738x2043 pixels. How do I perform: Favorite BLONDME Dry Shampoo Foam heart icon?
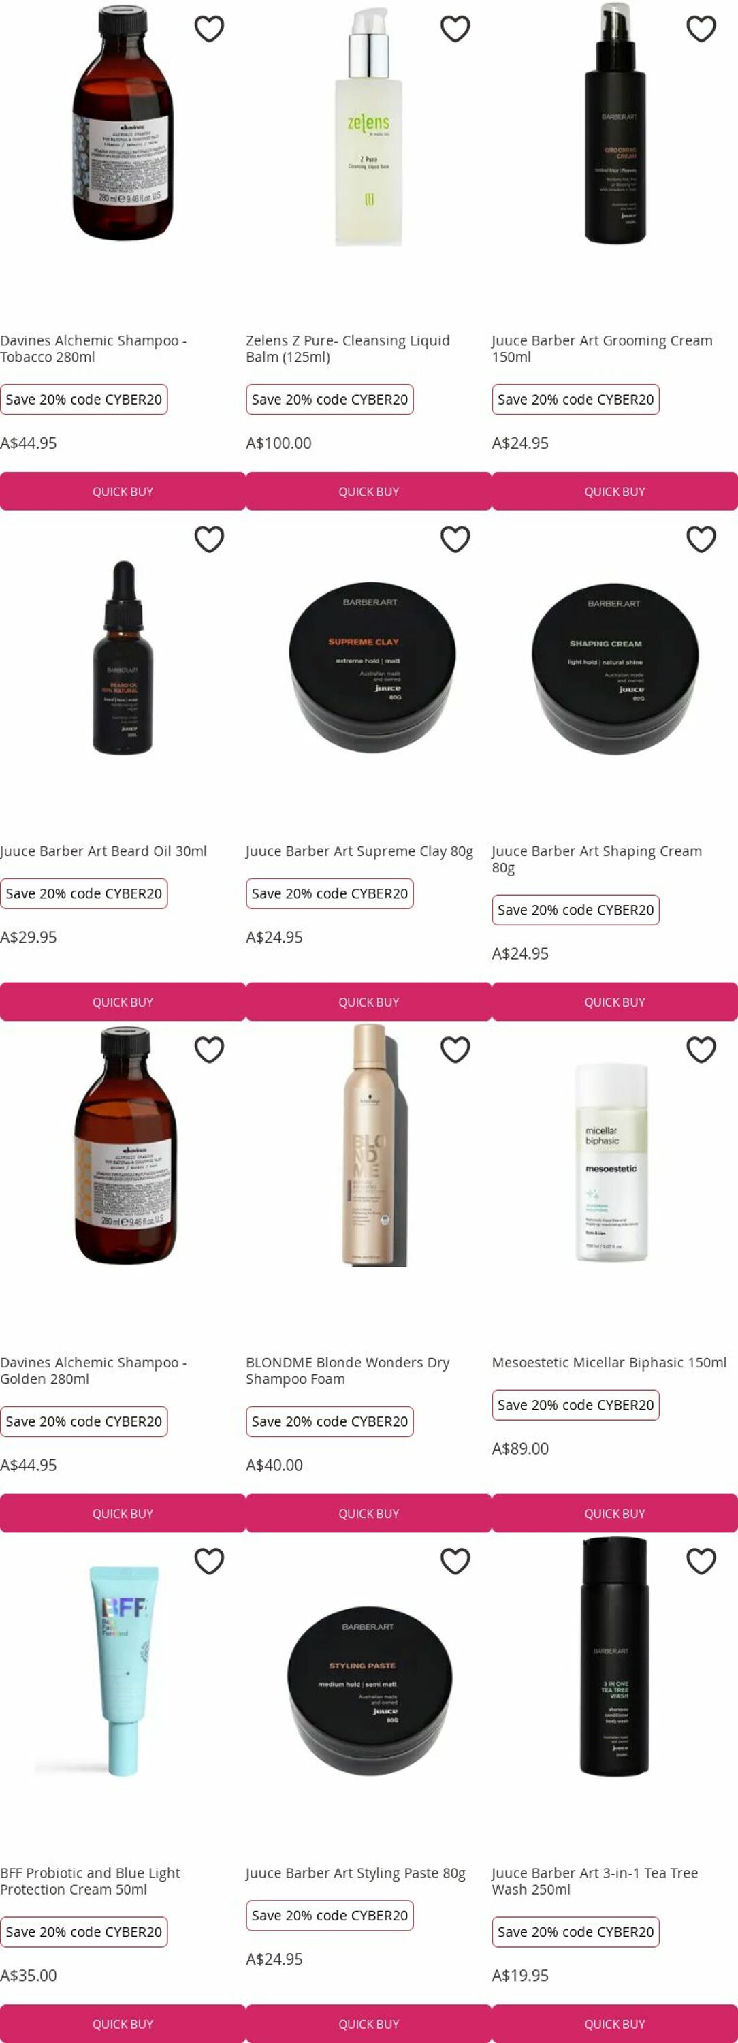(x=455, y=1050)
